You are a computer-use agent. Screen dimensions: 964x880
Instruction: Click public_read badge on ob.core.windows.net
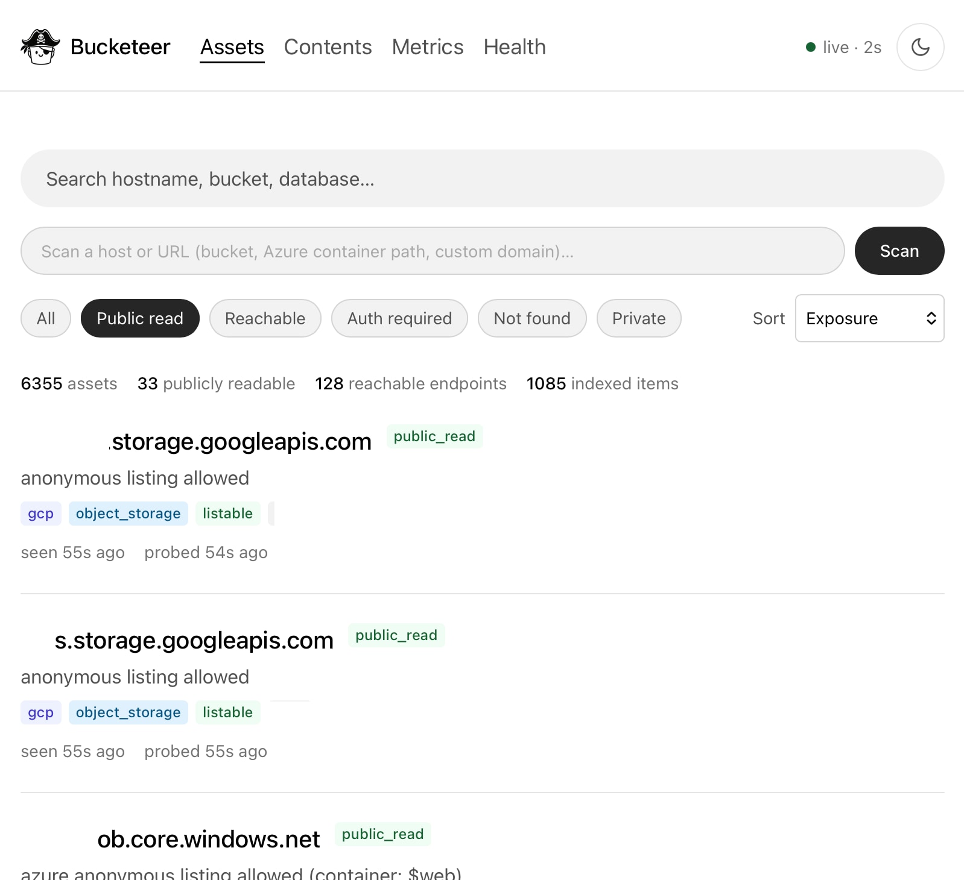pos(382,834)
